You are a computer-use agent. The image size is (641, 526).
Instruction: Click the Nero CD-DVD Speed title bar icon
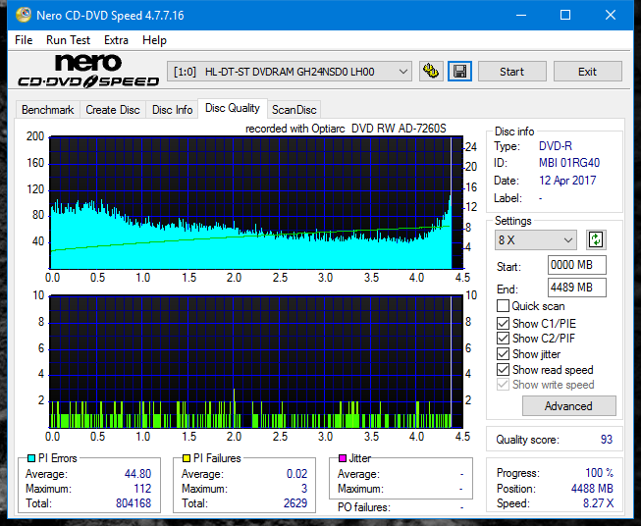(x=24, y=15)
